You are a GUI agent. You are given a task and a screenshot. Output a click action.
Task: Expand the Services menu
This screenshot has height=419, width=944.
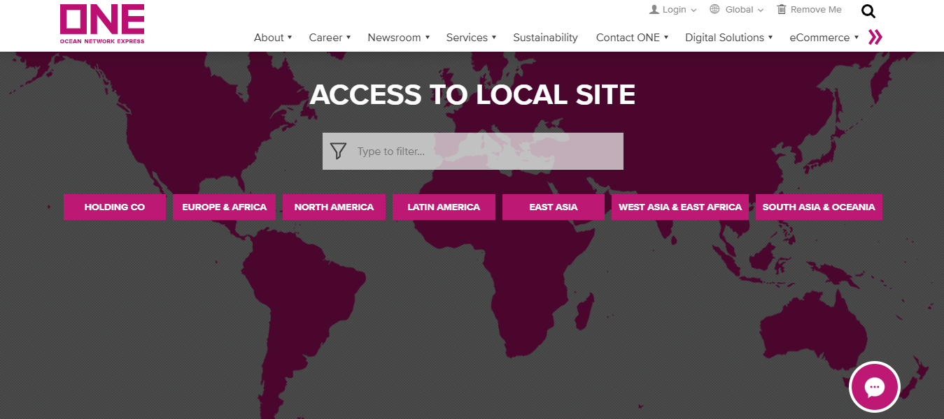[471, 38]
